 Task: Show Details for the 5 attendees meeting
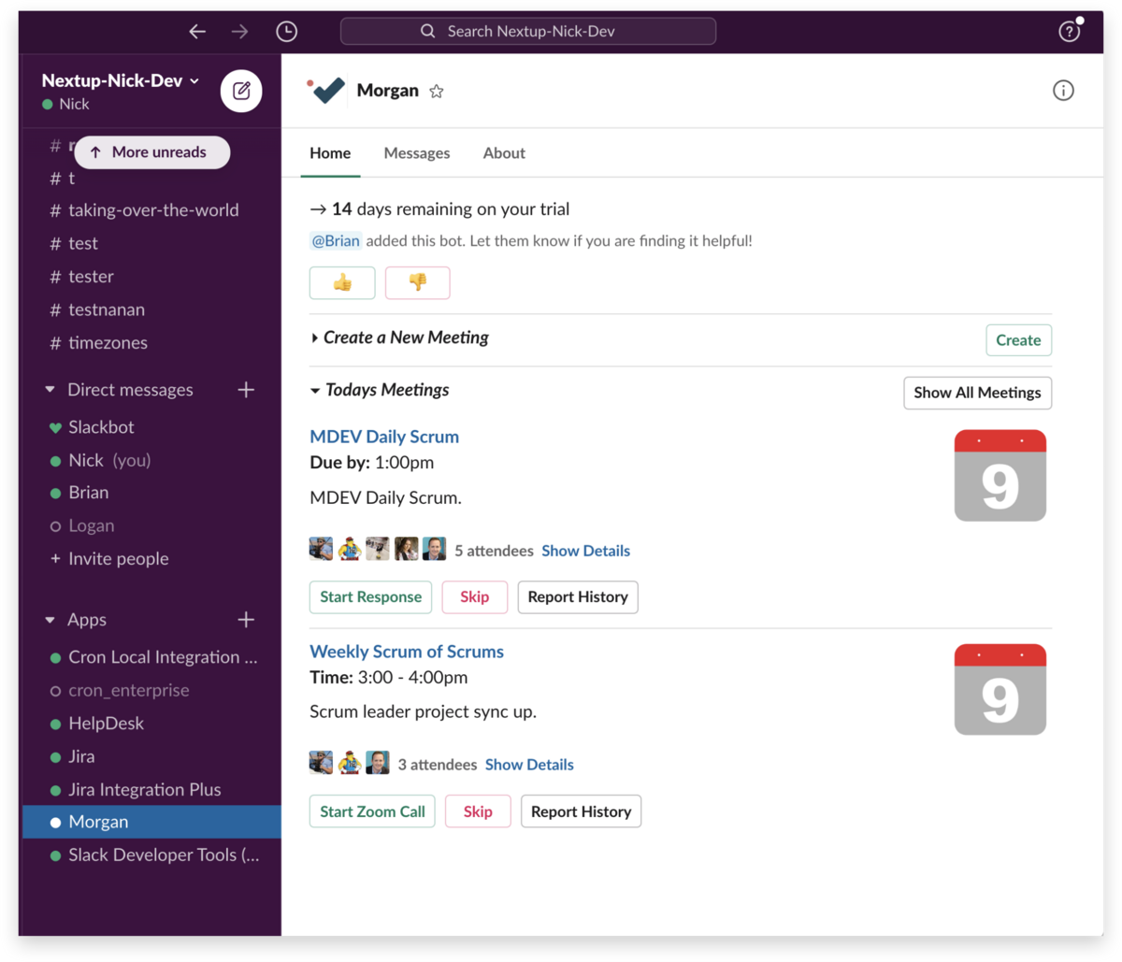click(x=585, y=551)
